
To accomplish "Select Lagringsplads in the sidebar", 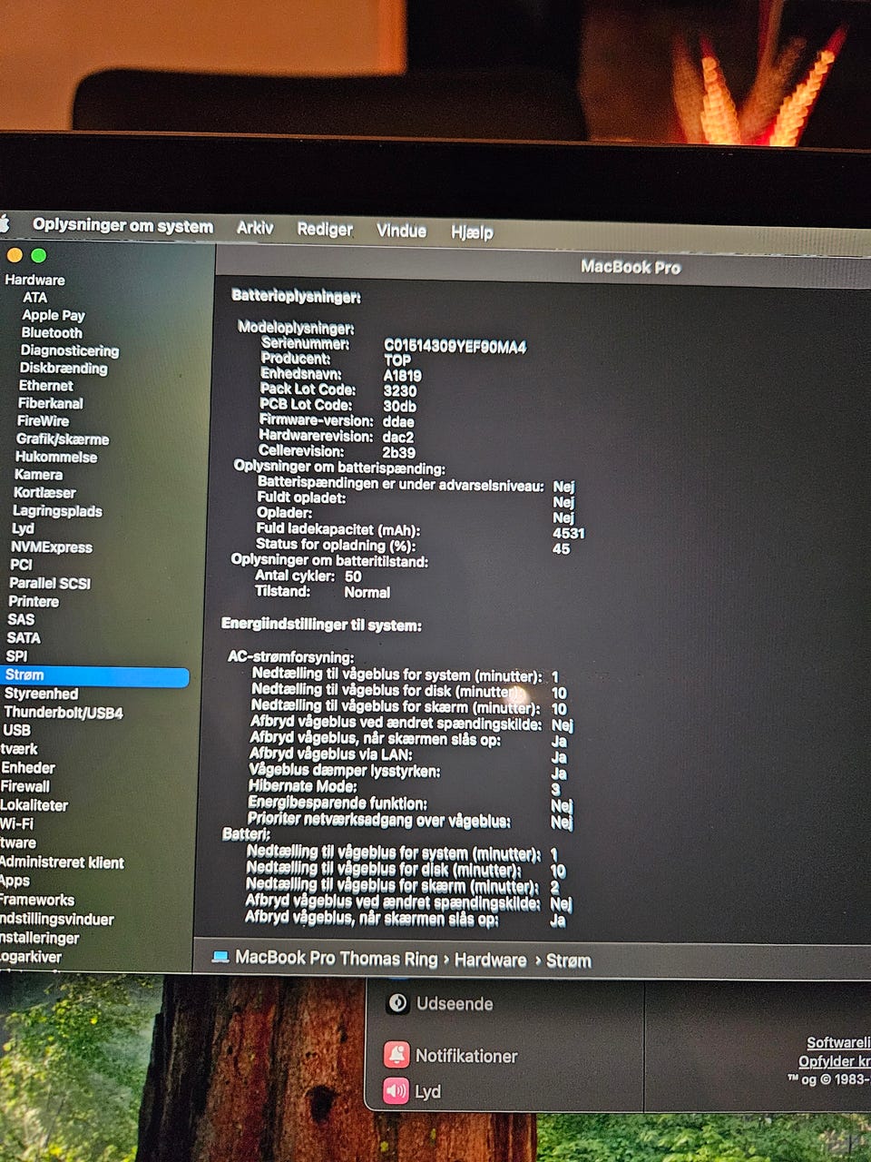I will [x=57, y=511].
